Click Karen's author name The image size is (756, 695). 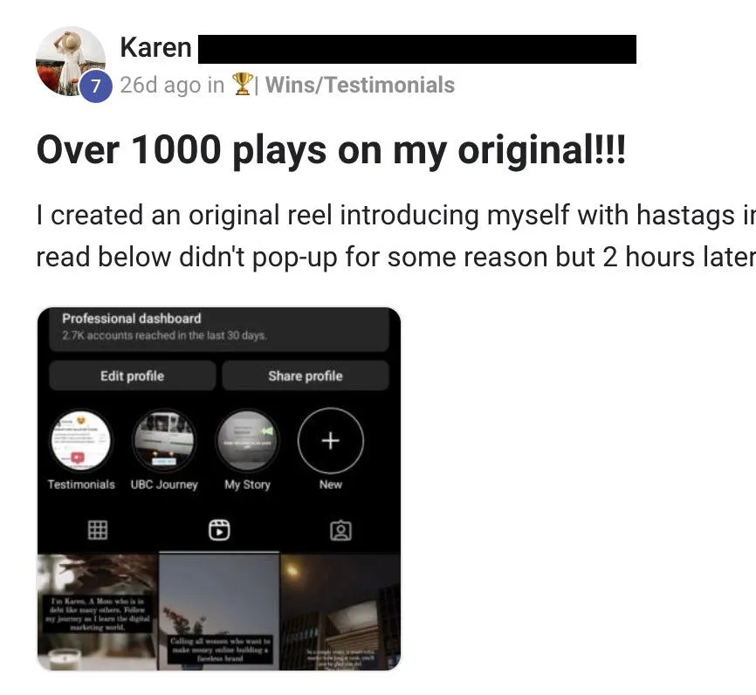155,48
